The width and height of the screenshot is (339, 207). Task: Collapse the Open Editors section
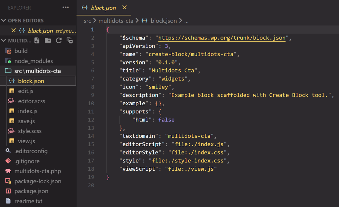pyautogui.click(x=3, y=20)
